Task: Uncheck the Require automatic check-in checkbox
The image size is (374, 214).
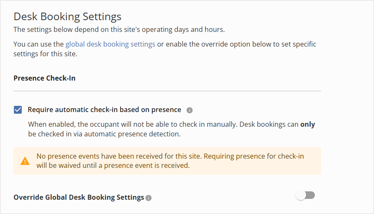Action: pyautogui.click(x=18, y=110)
